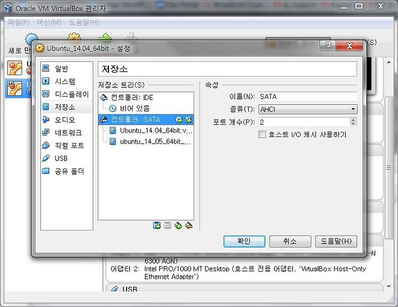The width and height of the screenshot is (398, 307).
Task: Open the 머신(M) menu in VirtualBox manager
Action: [49, 23]
